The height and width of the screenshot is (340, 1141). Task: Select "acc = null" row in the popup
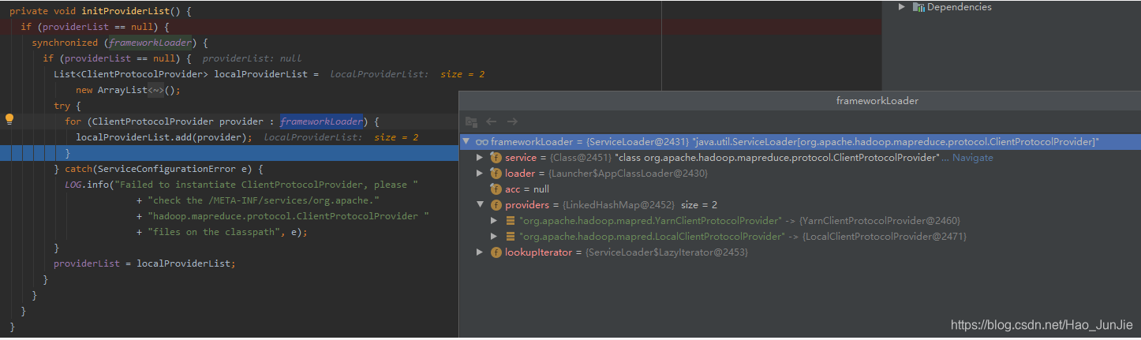tap(799, 189)
